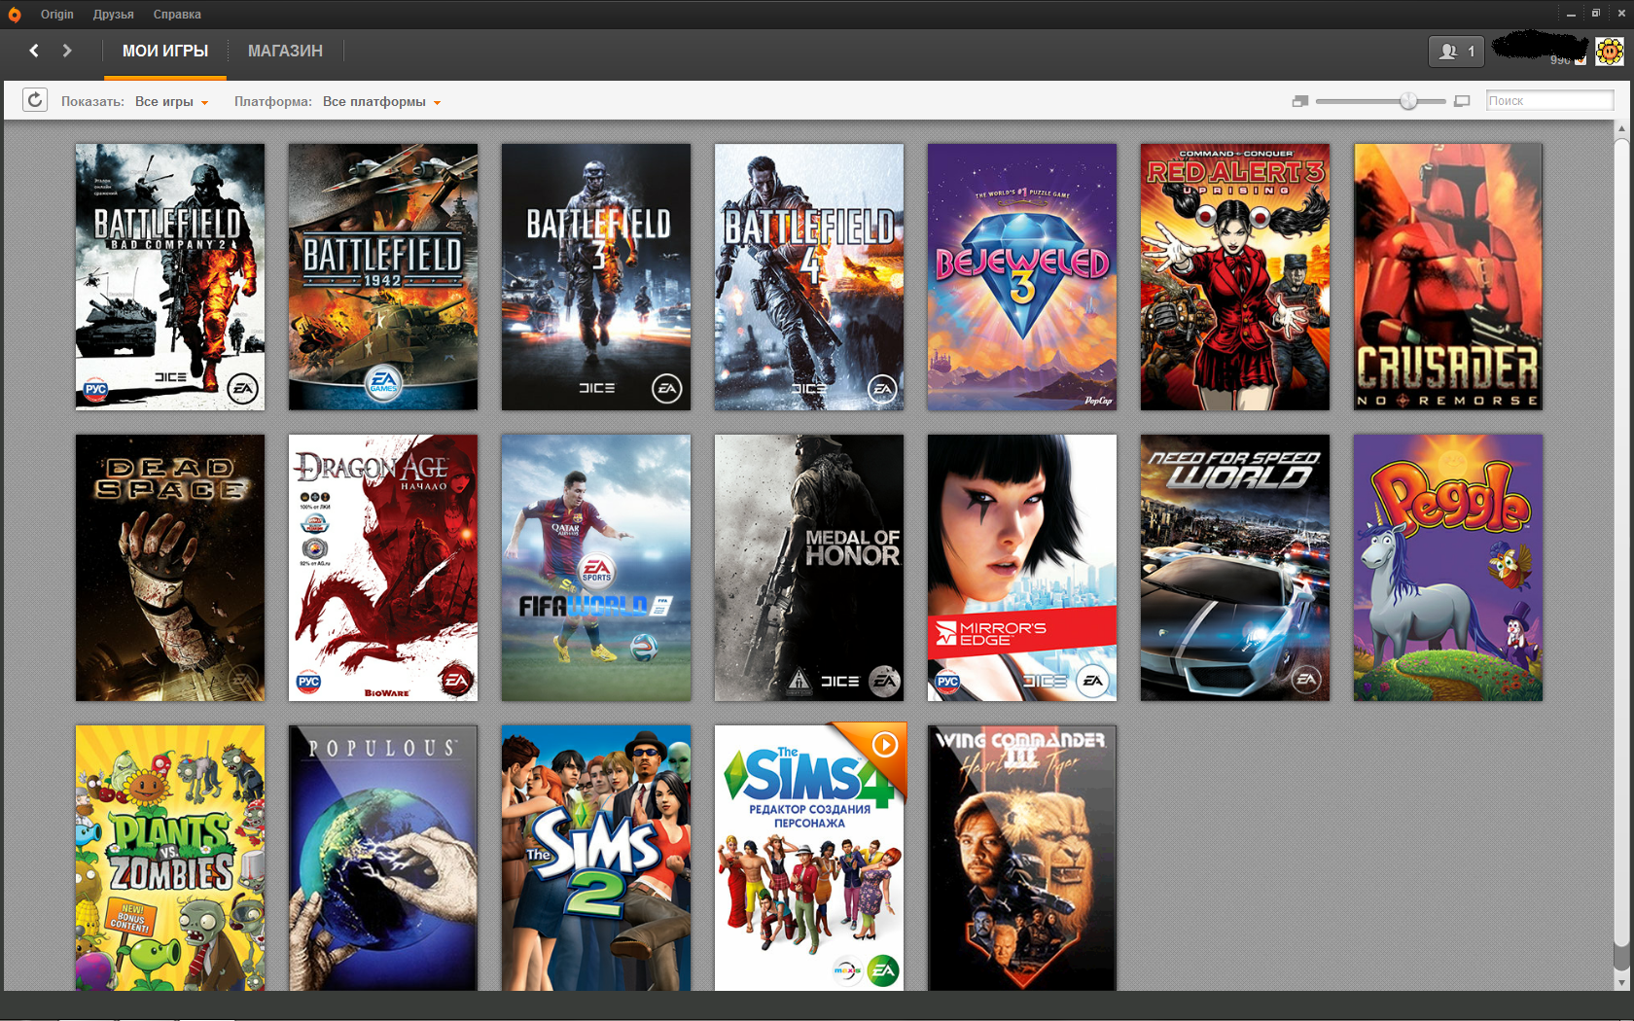Select Crusader No Remorse cover

point(1448,277)
